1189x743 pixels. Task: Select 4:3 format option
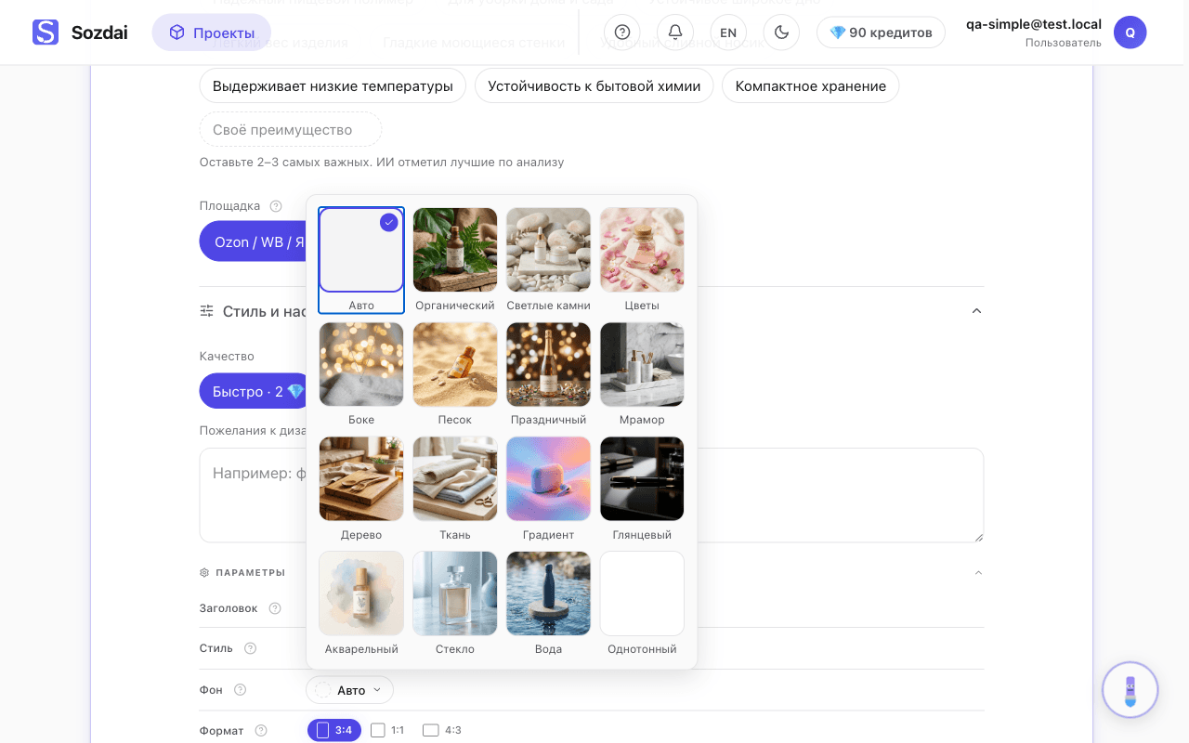(441, 731)
